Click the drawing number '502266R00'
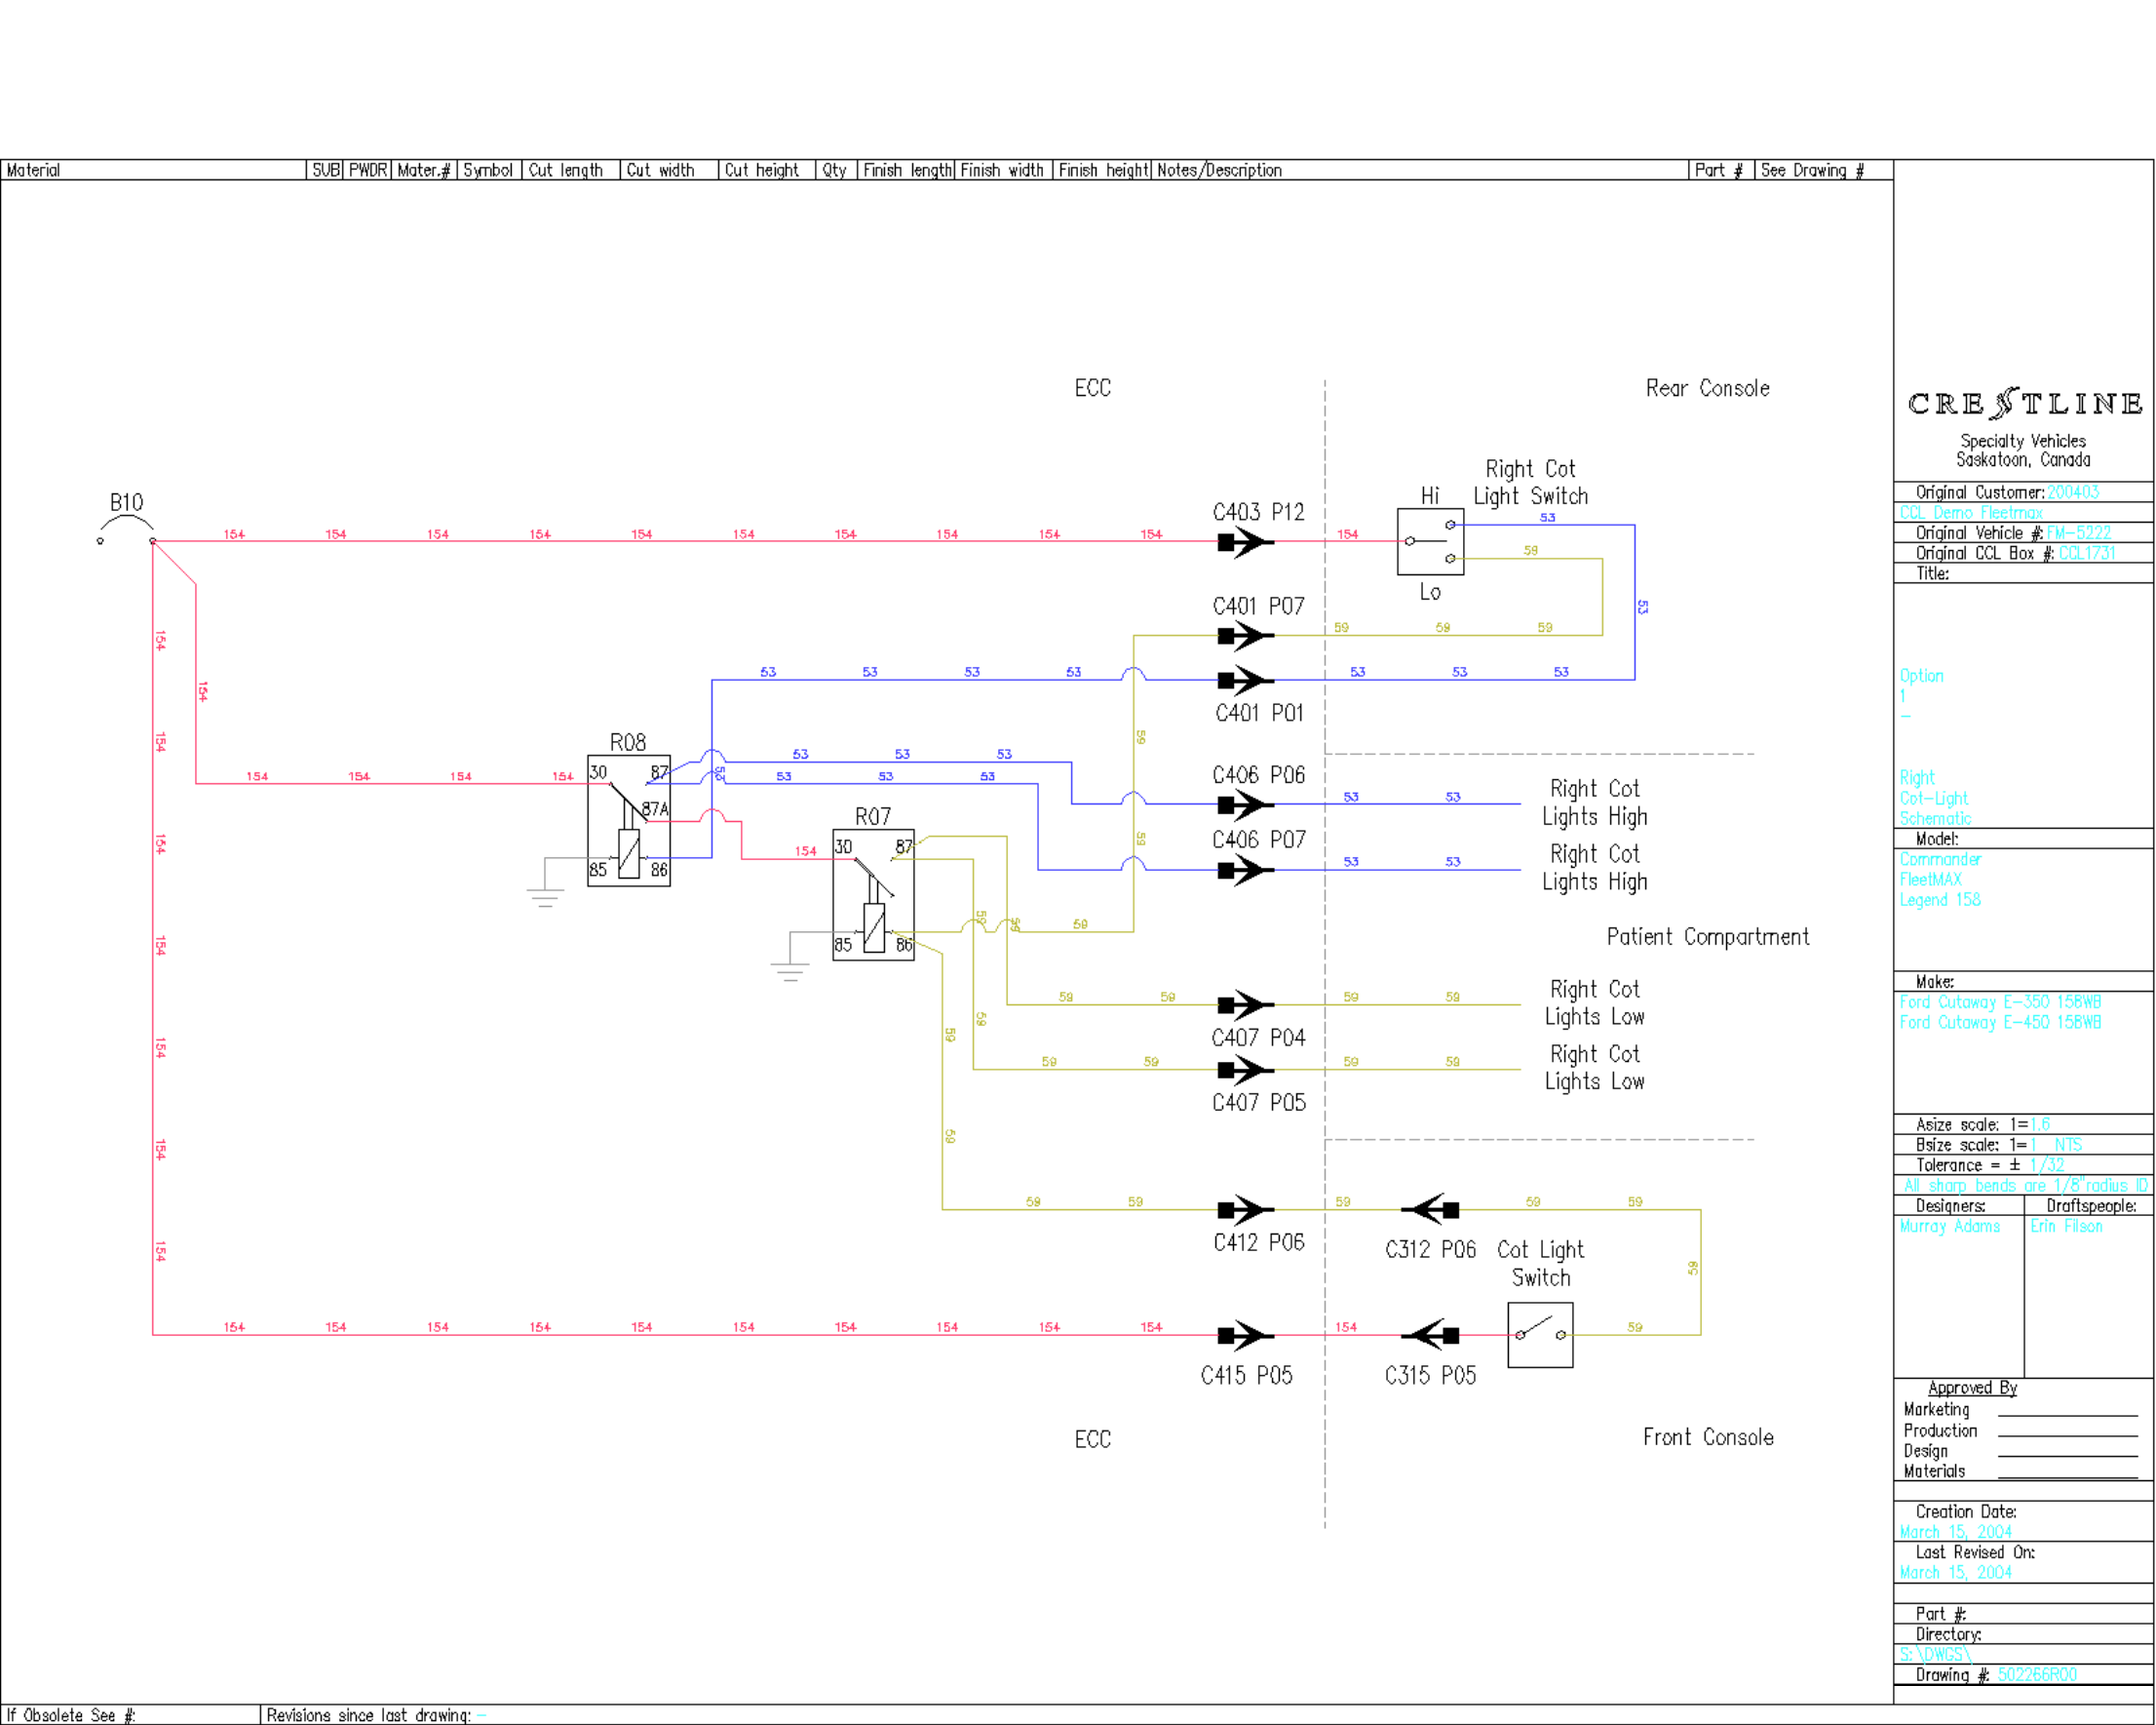 (2036, 1675)
